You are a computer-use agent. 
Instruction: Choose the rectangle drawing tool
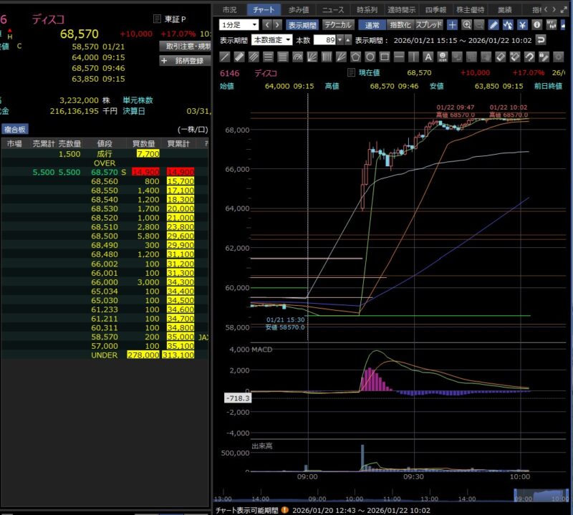[384, 57]
